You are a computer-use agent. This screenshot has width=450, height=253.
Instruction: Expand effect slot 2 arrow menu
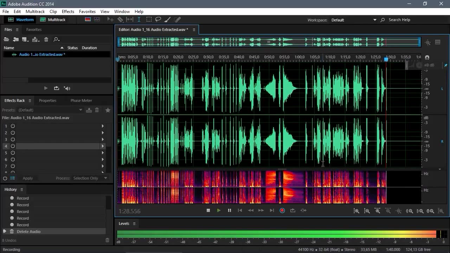(x=103, y=132)
